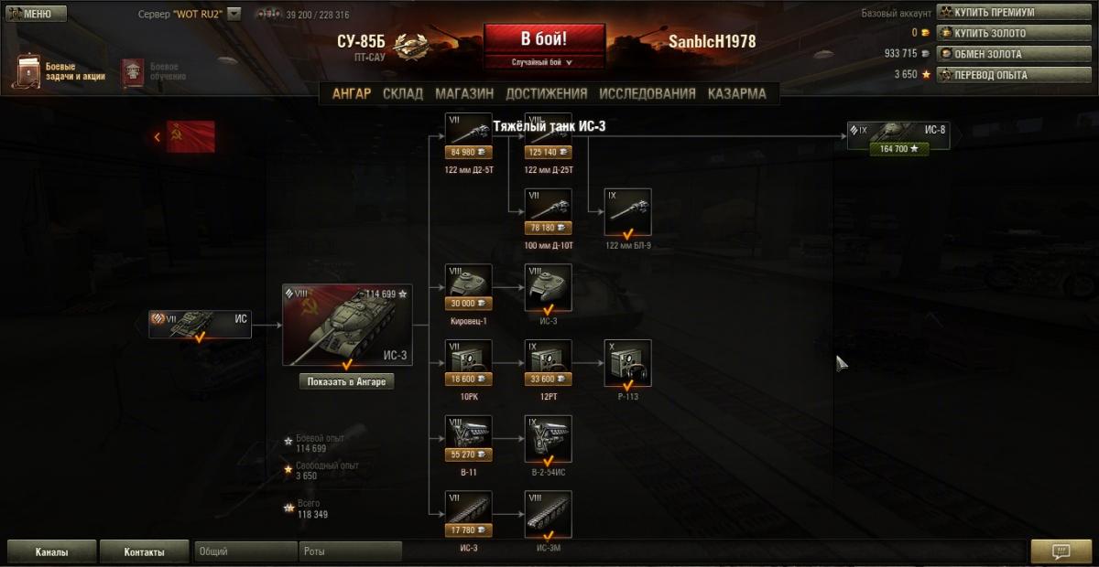Click the Общий chat channel field
The height and width of the screenshot is (567, 1099).
tap(245, 551)
